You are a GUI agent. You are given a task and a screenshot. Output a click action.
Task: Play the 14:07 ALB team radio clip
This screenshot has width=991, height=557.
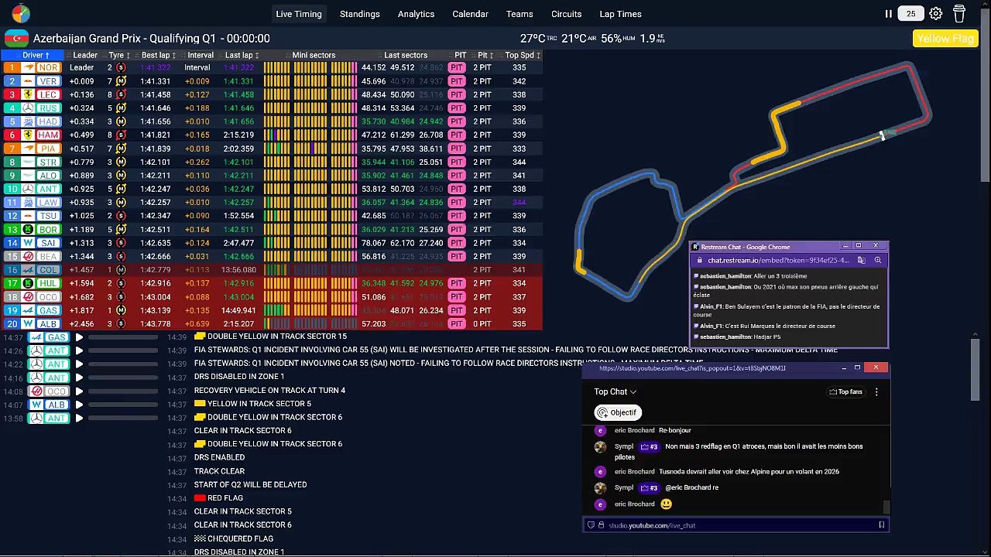click(x=79, y=405)
